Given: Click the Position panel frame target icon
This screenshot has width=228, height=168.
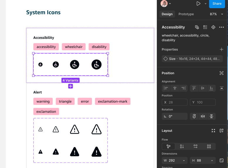Looking at the screenshot, I should click(221, 73).
